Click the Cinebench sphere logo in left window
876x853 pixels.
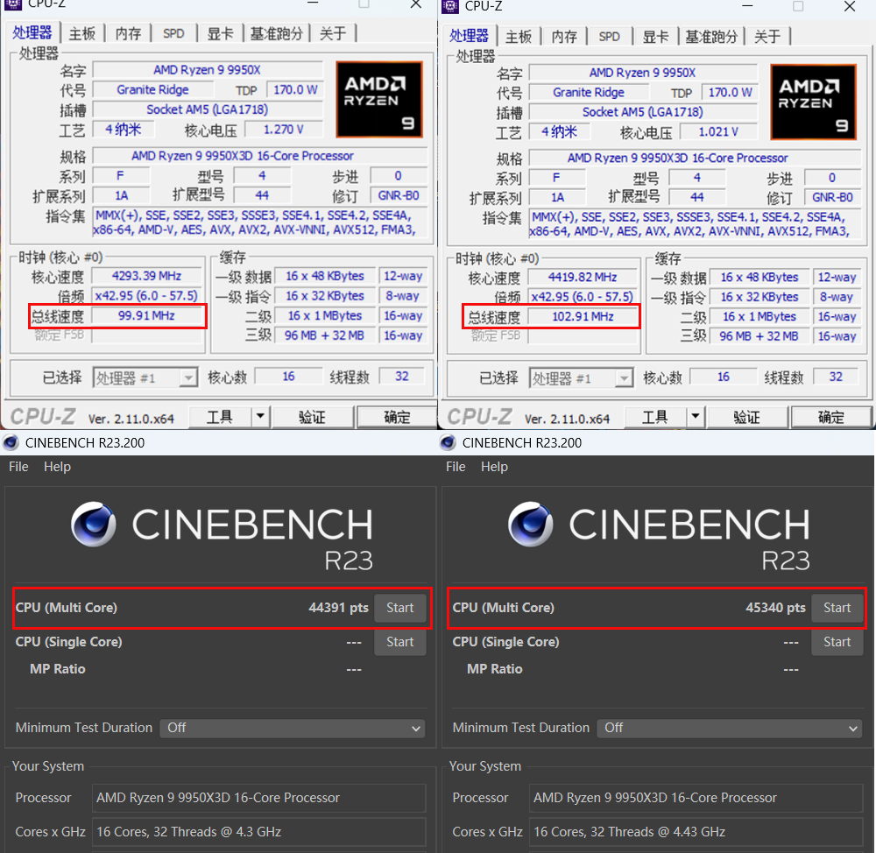click(94, 524)
